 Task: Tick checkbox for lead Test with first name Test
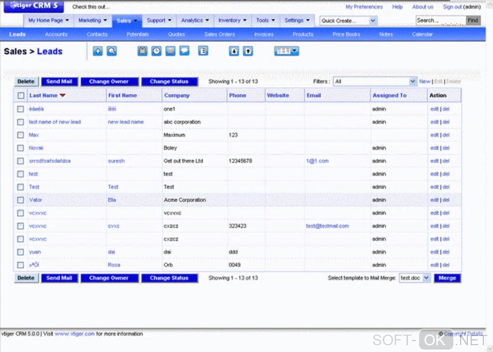coord(20,187)
